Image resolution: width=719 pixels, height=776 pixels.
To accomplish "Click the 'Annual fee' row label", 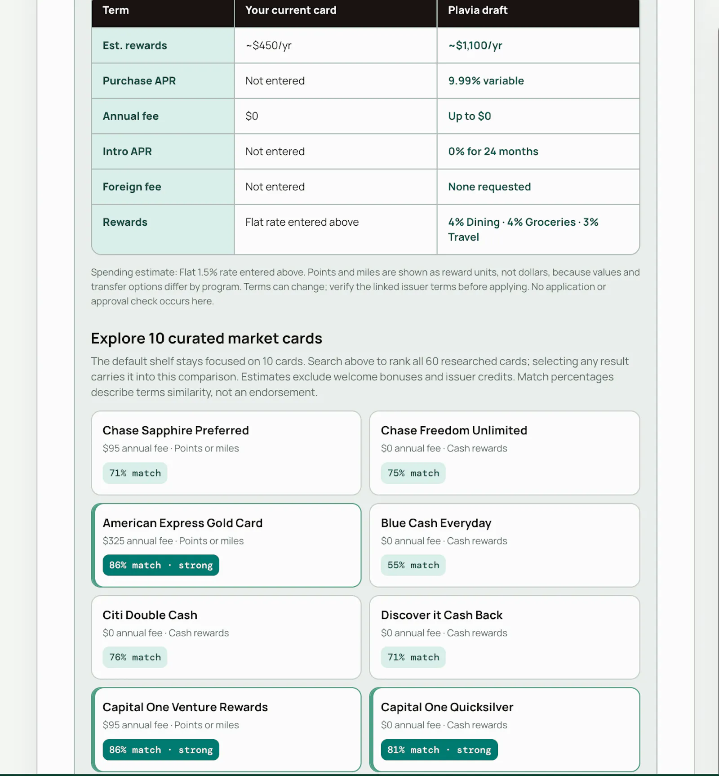I will click(163, 116).
